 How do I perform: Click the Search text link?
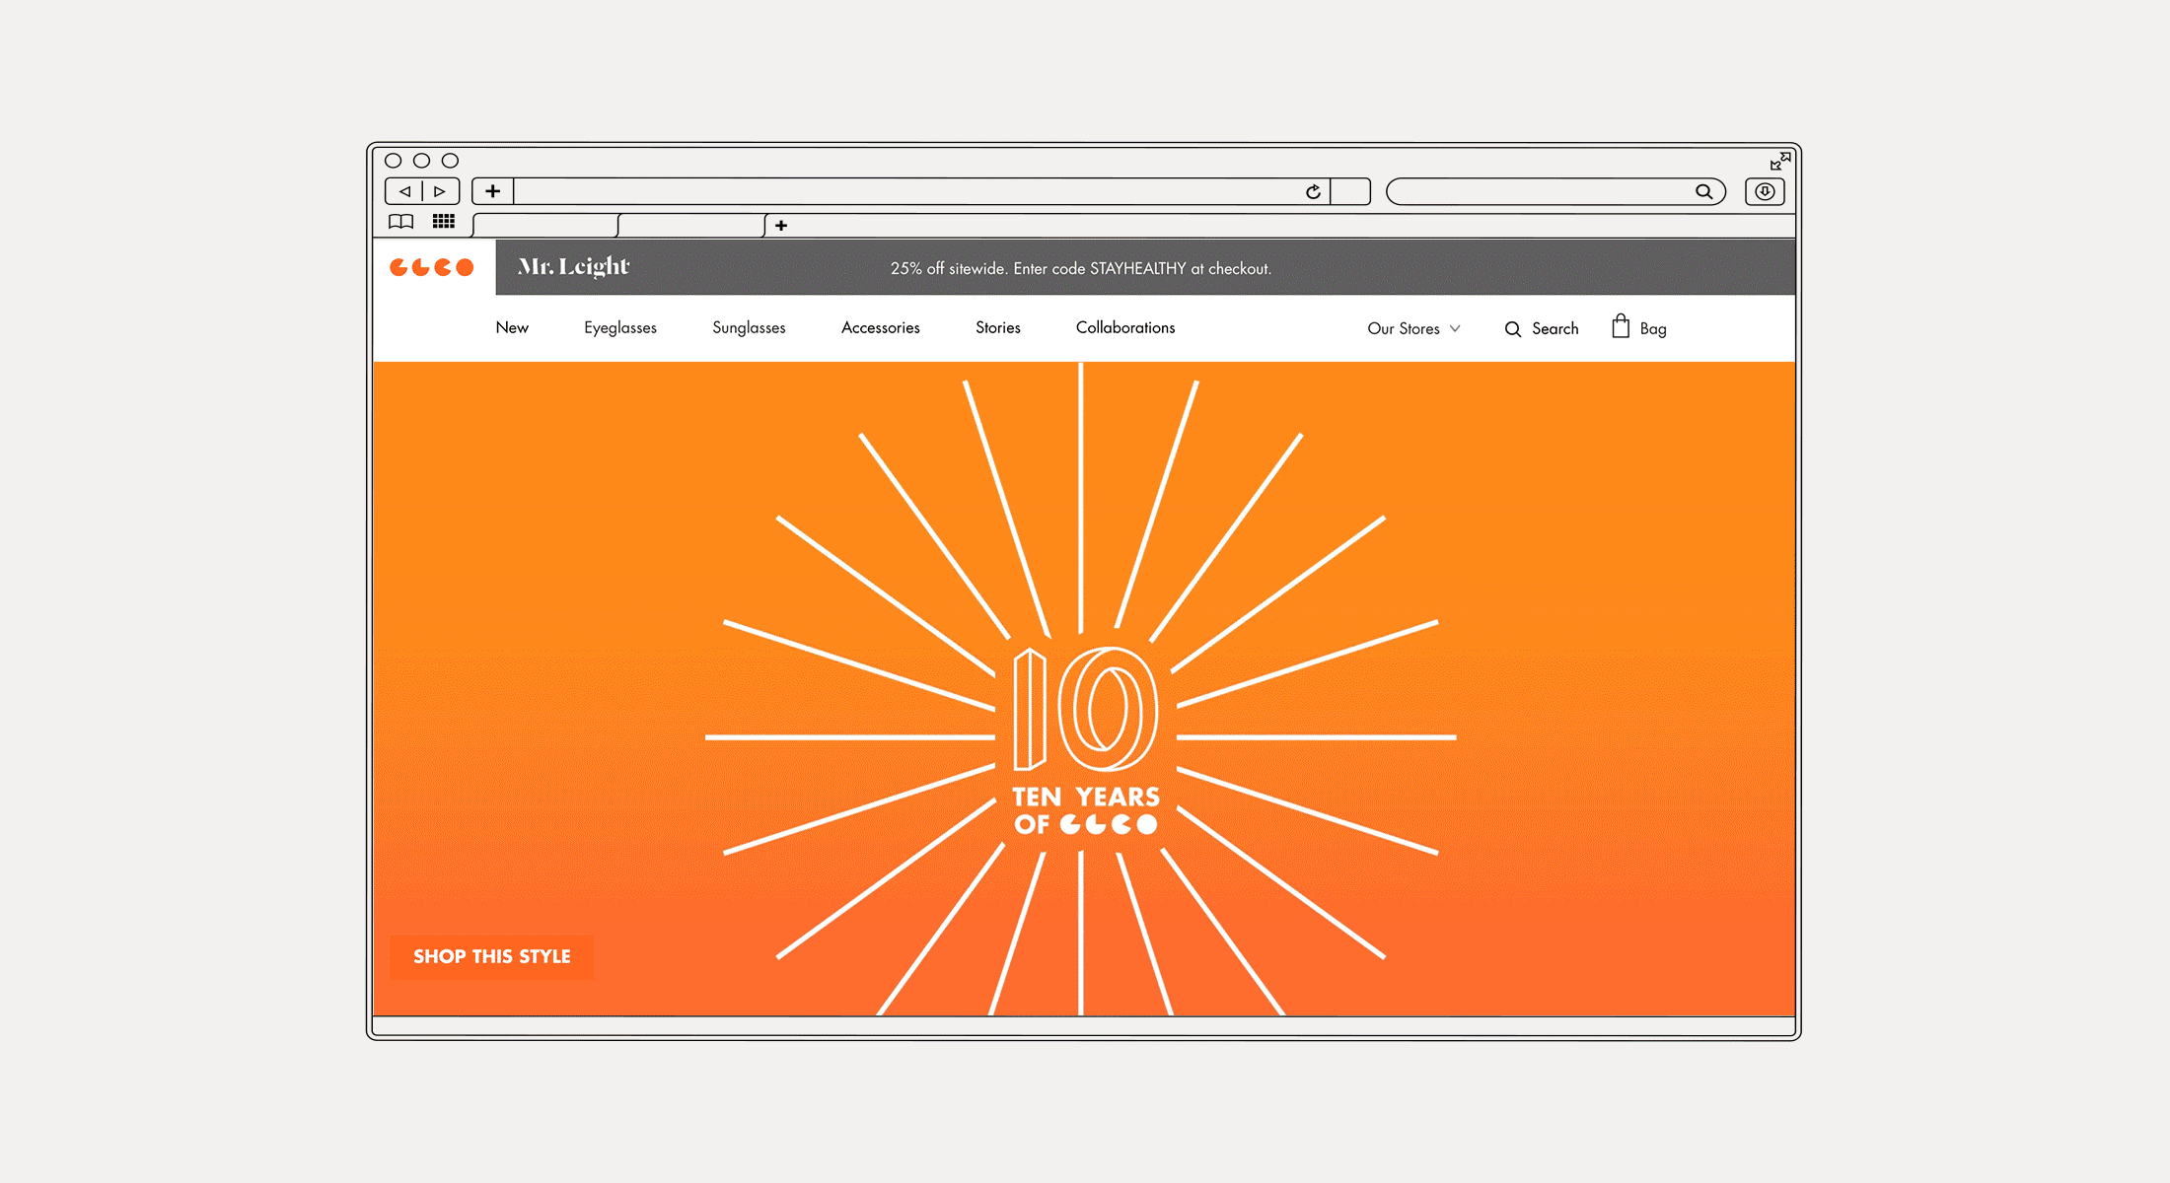[1555, 328]
